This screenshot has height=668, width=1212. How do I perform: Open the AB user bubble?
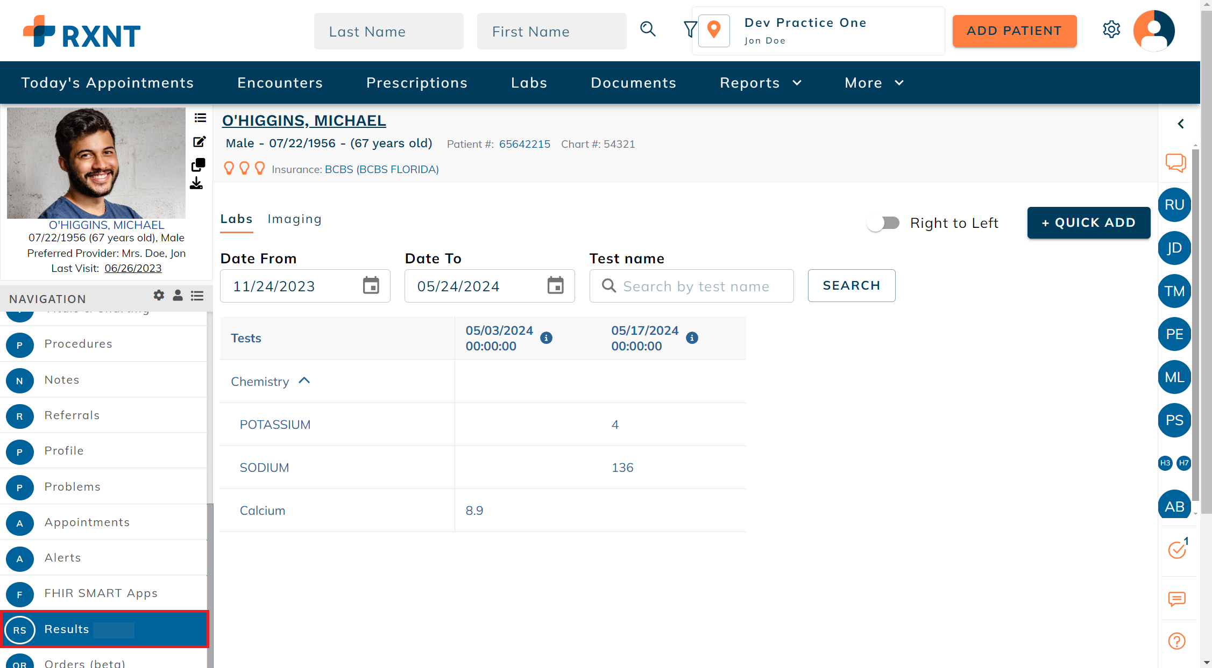1174,505
